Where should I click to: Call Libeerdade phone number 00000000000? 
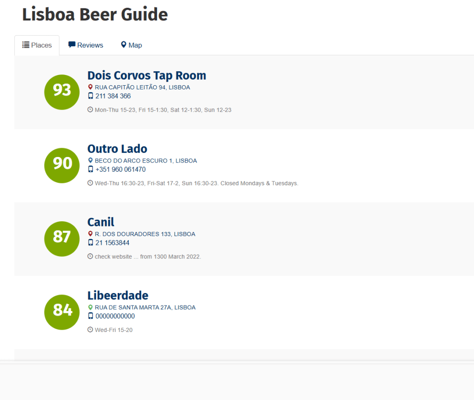tap(115, 316)
